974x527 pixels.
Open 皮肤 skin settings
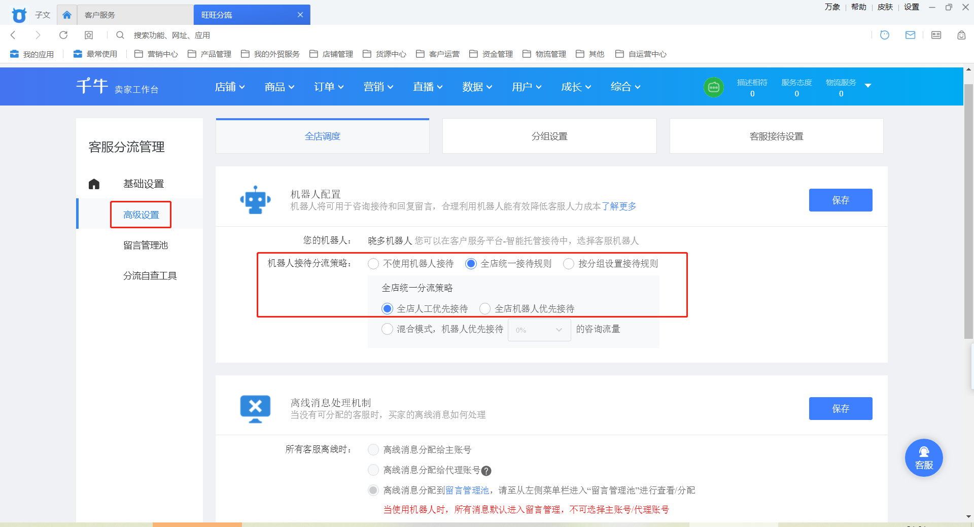[x=885, y=7]
